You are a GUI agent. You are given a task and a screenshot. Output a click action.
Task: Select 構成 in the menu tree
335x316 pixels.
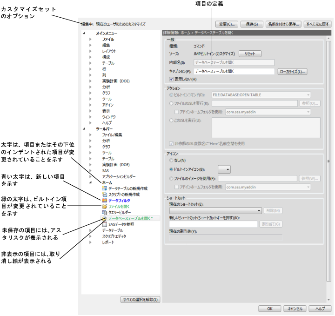point(106,57)
